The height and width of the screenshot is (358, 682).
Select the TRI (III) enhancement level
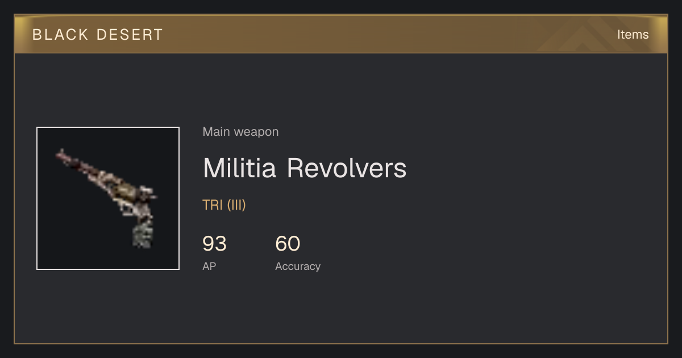(224, 205)
